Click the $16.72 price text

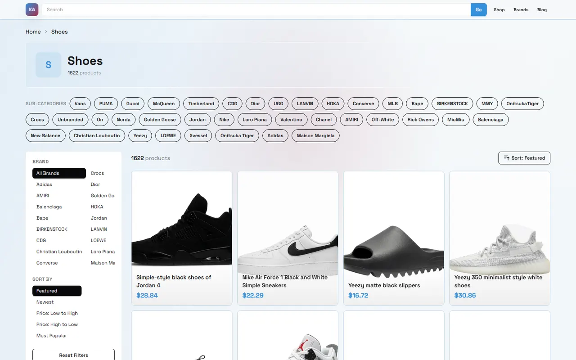click(358, 295)
